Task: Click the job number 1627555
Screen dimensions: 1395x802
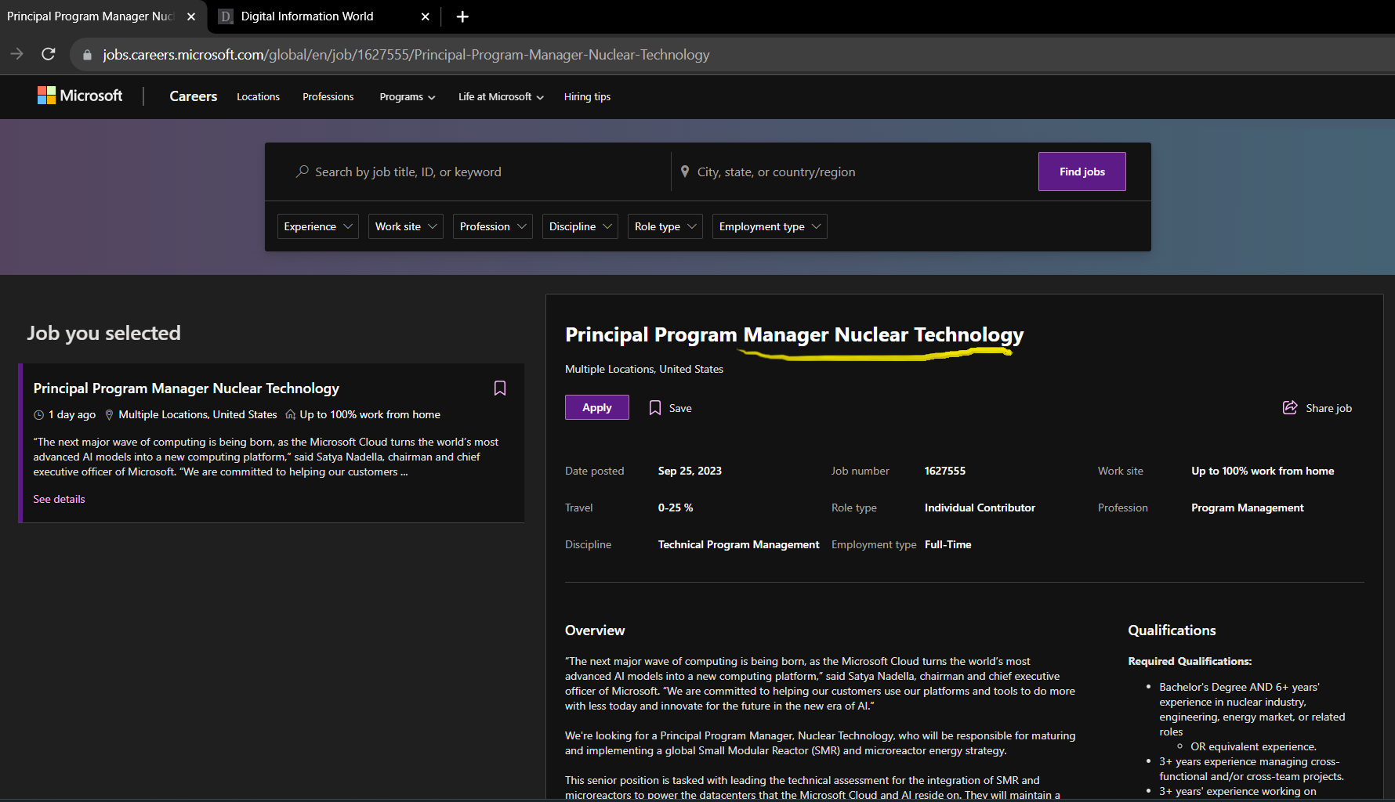Action: coord(945,471)
